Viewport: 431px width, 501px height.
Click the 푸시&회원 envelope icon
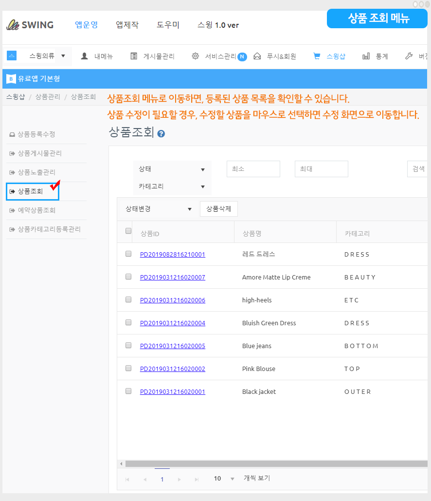tap(257, 56)
